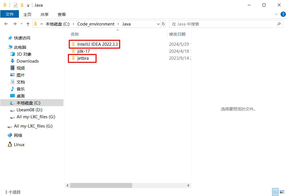Click the search magnifier icon
Viewport: 287px width, 196px height.
click(279, 24)
